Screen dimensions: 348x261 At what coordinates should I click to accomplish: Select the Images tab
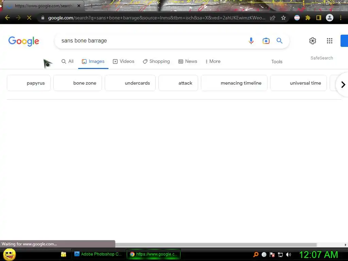[93, 62]
